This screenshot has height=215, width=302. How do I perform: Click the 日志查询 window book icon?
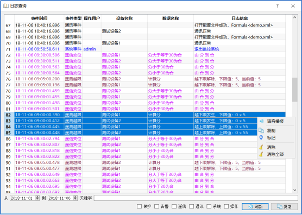(x=6, y=6)
